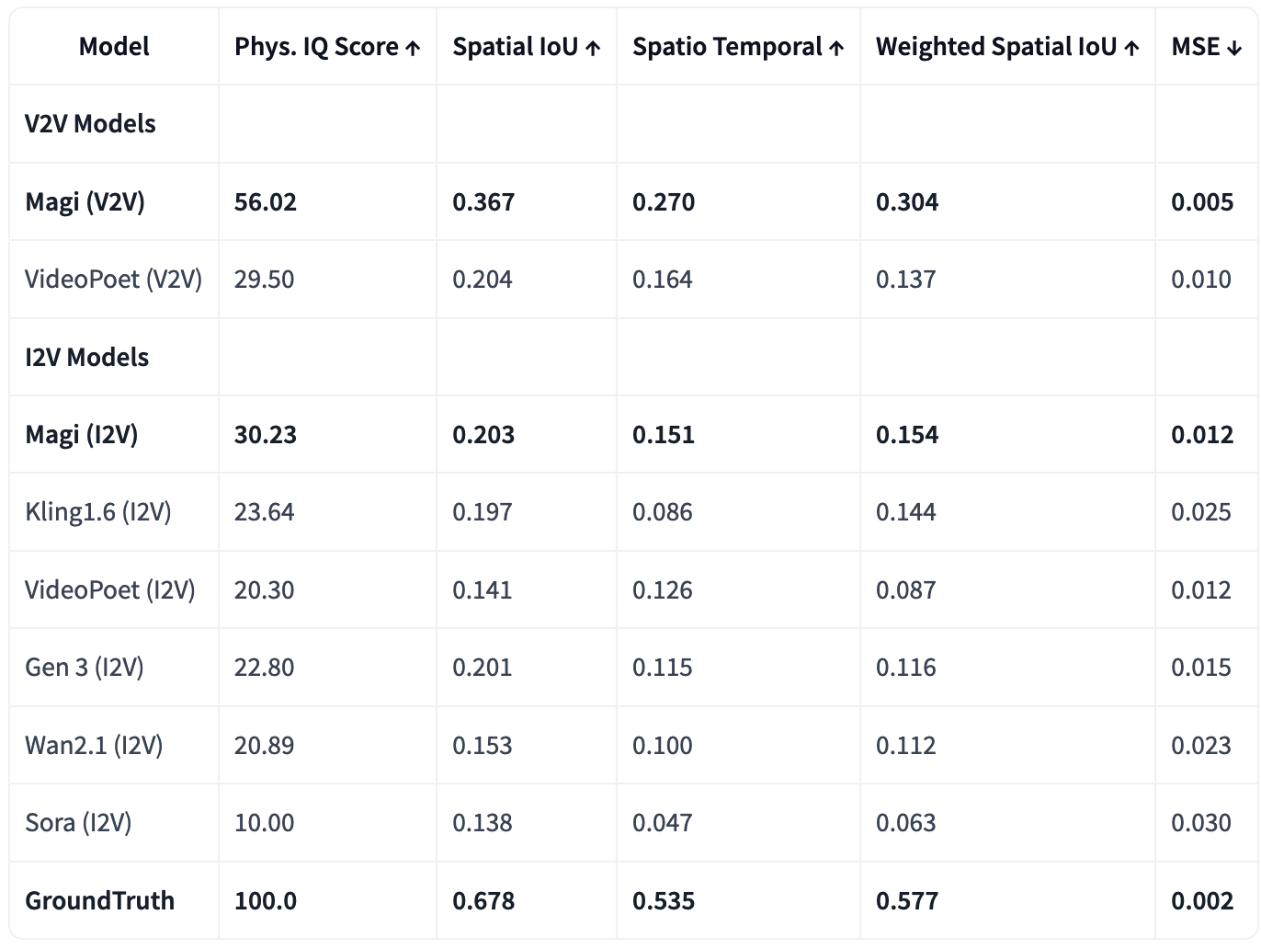Select the Sora (I2V) model name
This screenshot has width=1261, height=949.
pyautogui.click(x=78, y=823)
